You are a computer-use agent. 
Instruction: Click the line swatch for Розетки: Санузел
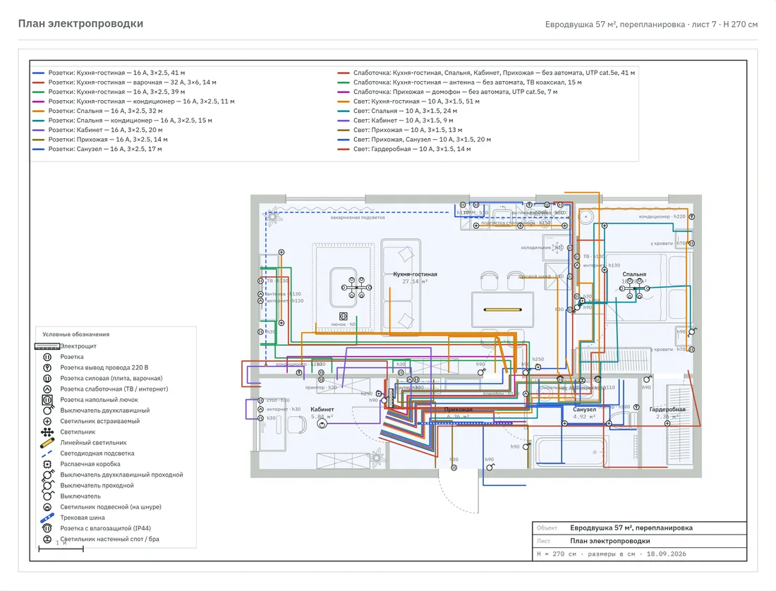(39, 150)
